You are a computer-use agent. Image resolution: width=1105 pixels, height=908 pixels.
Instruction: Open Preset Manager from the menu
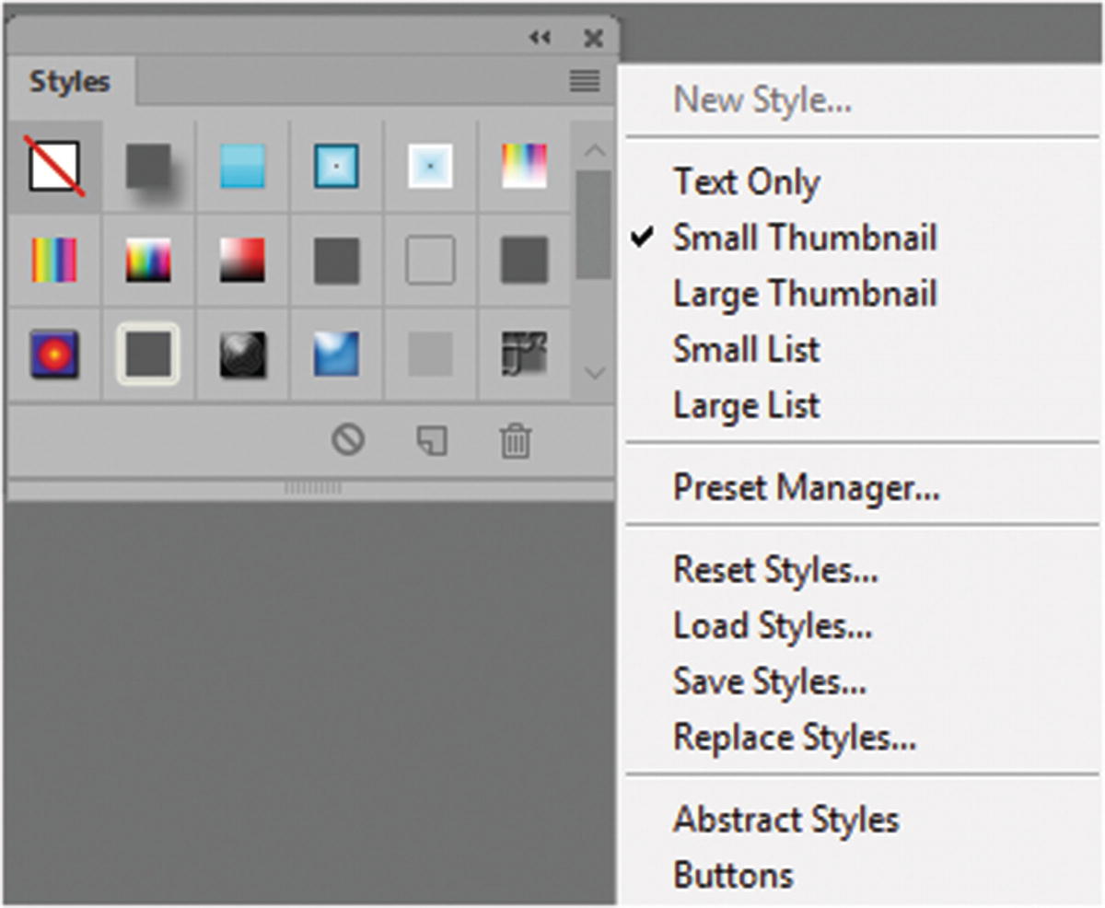806,487
